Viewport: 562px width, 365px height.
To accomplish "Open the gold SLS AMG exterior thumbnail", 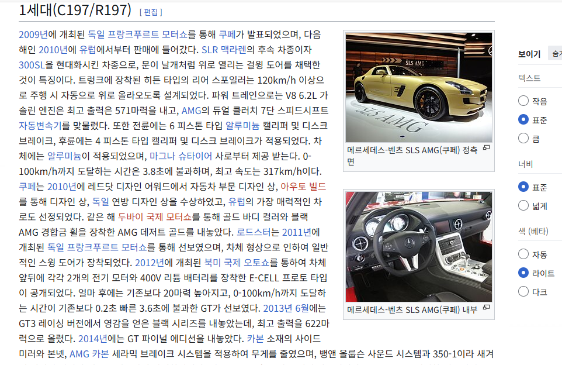I will pos(419,87).
